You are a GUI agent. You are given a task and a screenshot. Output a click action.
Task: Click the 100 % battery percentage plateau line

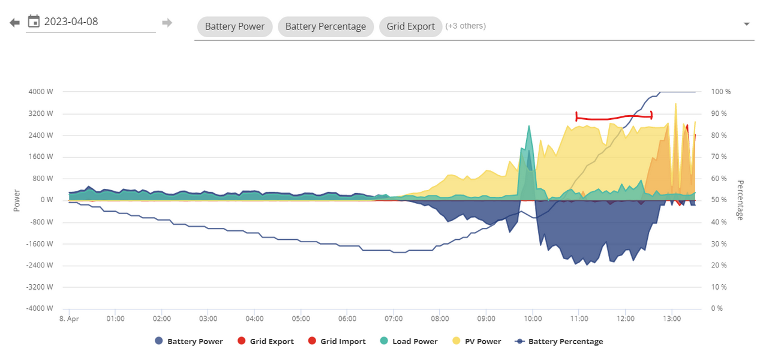coord(678,92)
